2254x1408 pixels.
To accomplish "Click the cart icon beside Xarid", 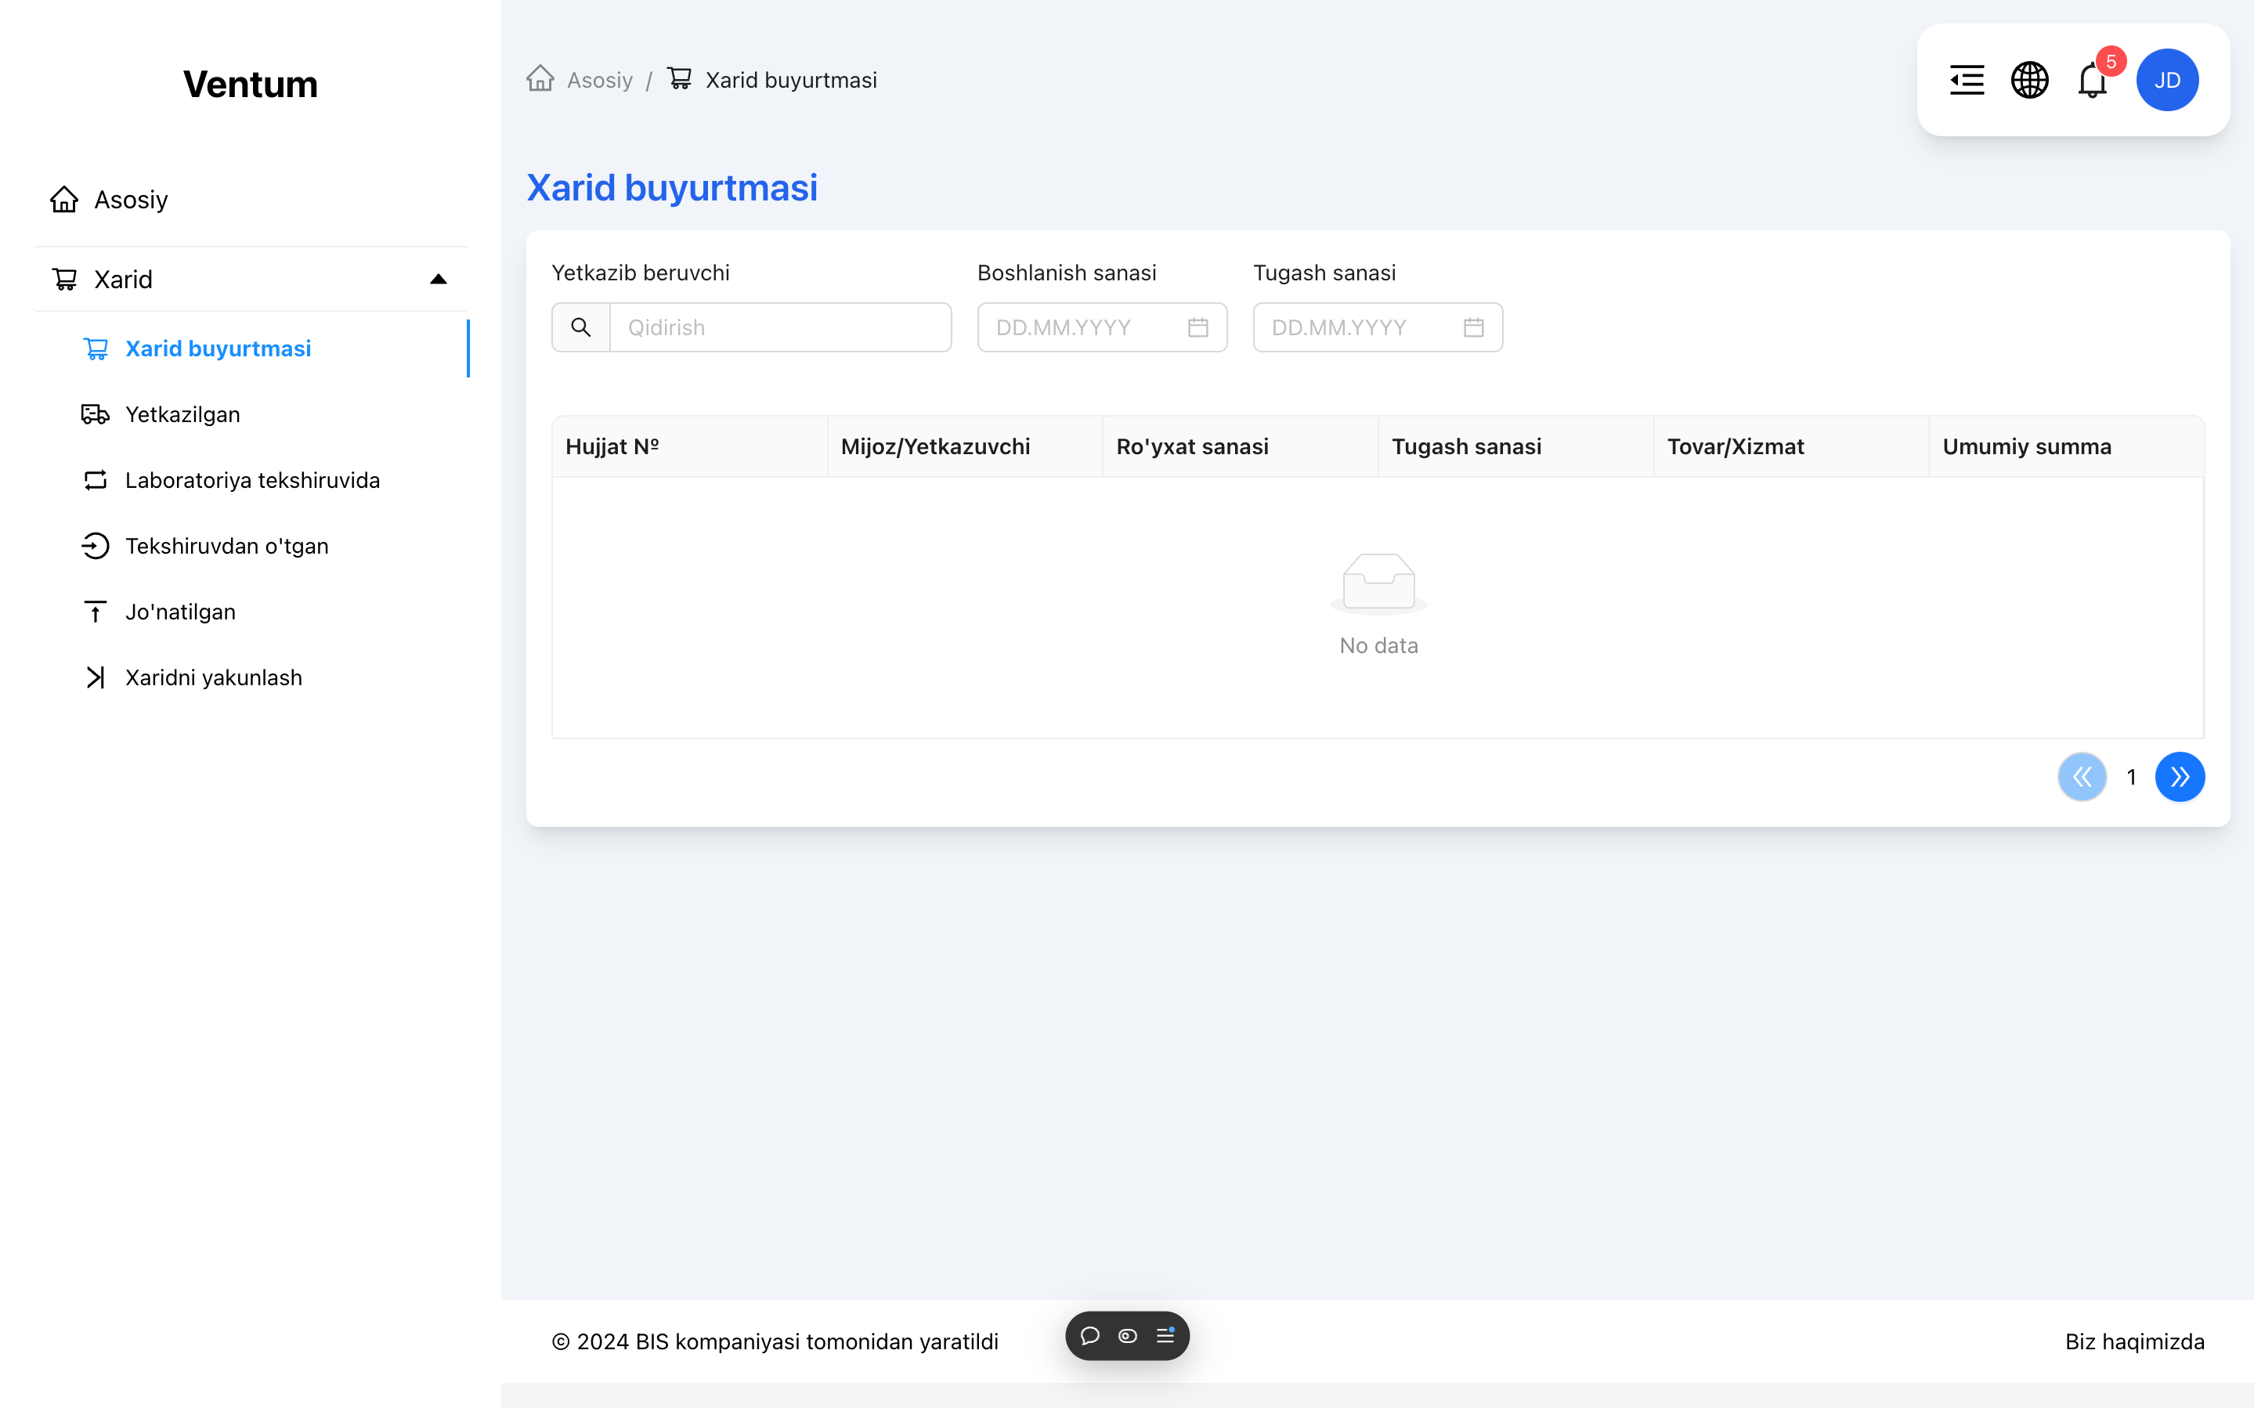I will [64, 279].
